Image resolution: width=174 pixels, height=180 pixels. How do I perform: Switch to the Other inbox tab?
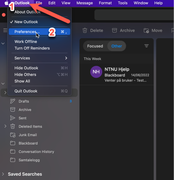click(117, 46)
